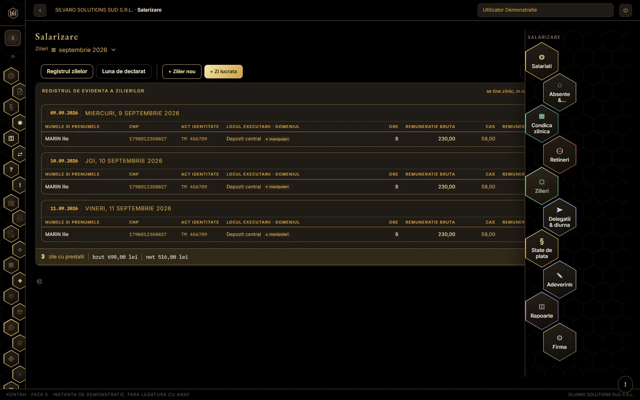Click the exclamation hexagon in left sidebar
This screenshot has height=400, width=640.
tap(20, 185)
